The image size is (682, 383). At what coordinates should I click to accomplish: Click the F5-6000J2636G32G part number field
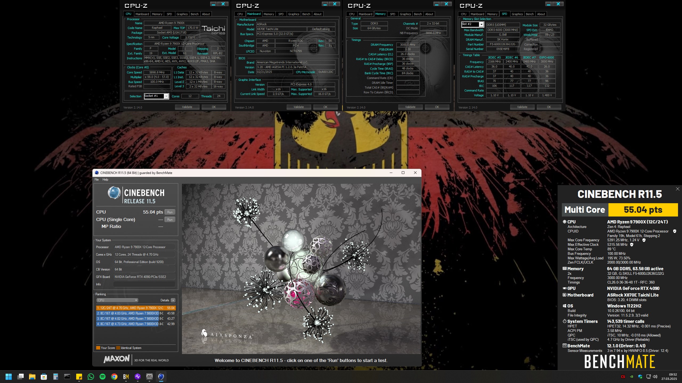(503, 44)
